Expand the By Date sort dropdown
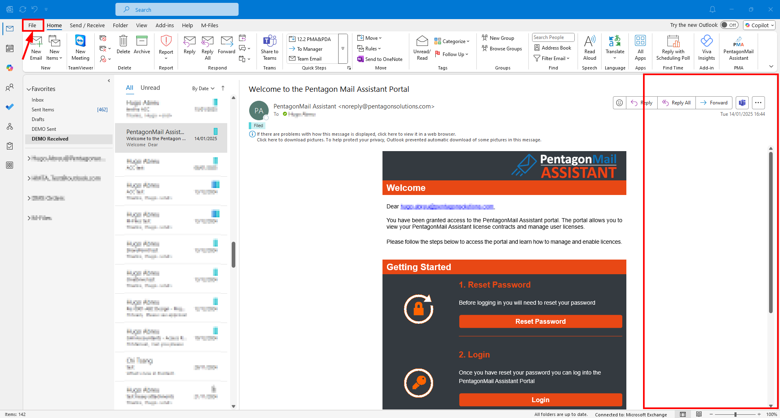This screenshot has height=418, width=780. 203,89
